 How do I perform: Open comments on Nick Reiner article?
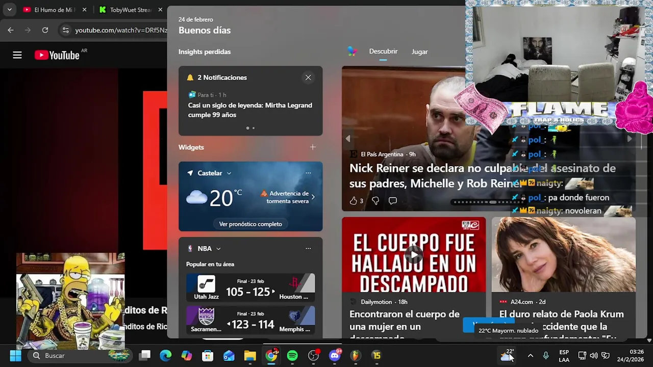pyautogui.click(x=392, y=201)
